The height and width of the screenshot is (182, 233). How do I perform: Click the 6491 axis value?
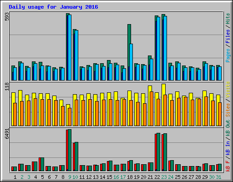7,134
